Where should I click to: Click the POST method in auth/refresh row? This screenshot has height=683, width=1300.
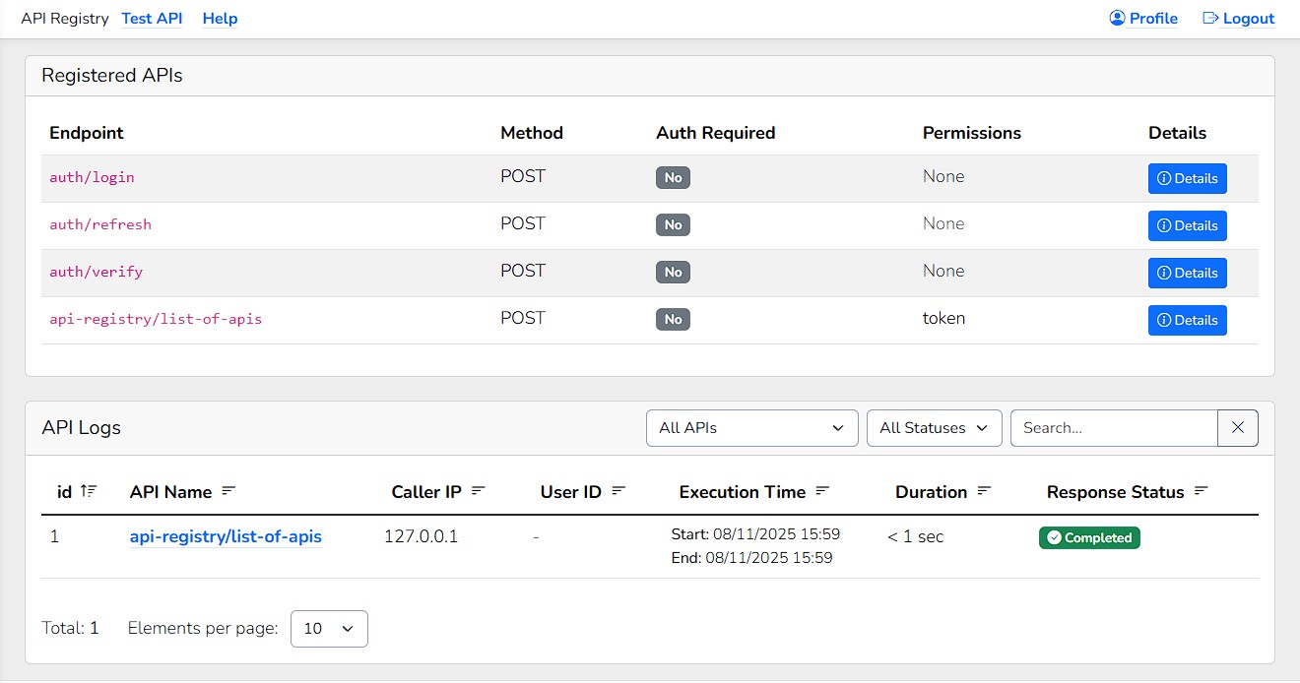[x=523, y=224]
